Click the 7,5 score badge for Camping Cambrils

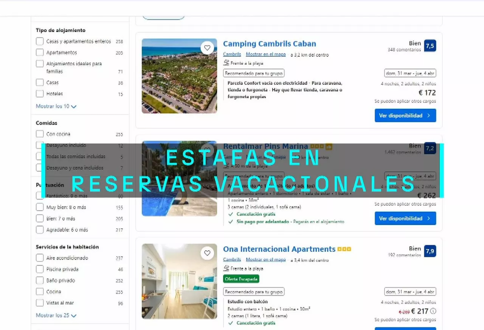tap(430, 46)
